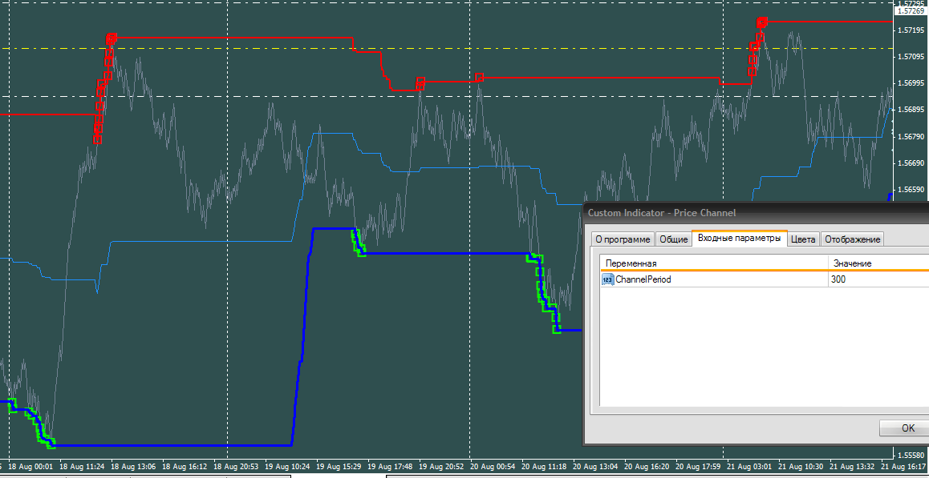929x478 pixels.
Task: Select the ChannelPeriod variable name
Action: [x=643, y=279]
